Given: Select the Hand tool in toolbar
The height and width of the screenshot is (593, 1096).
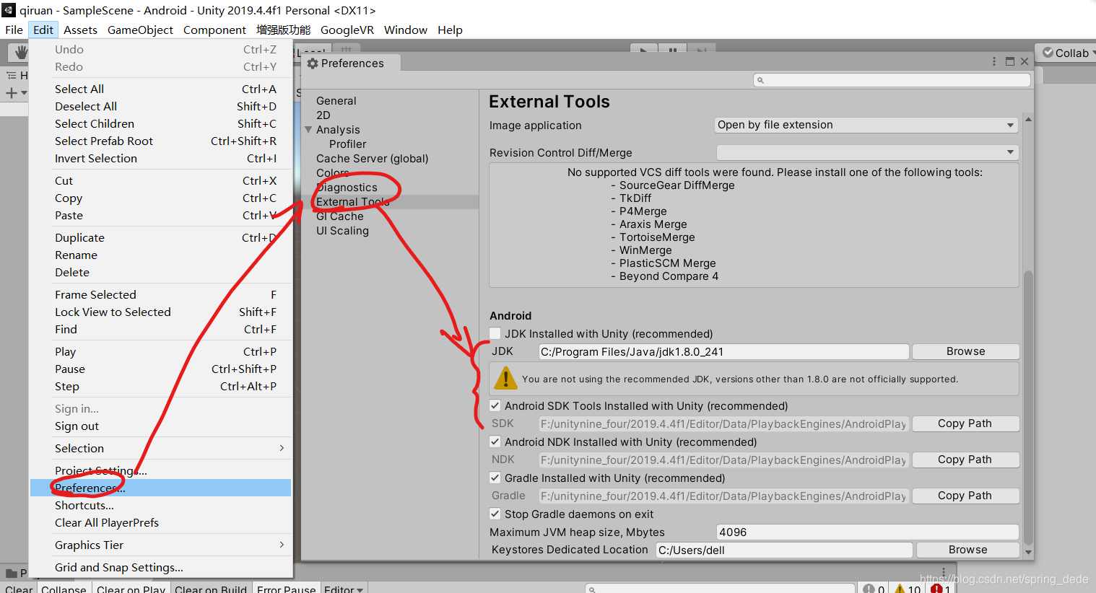Looking at the screenshot, I should 20,52.
